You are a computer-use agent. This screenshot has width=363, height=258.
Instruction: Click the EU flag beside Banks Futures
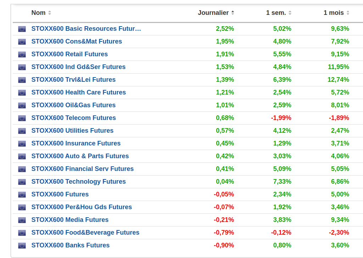22,246
